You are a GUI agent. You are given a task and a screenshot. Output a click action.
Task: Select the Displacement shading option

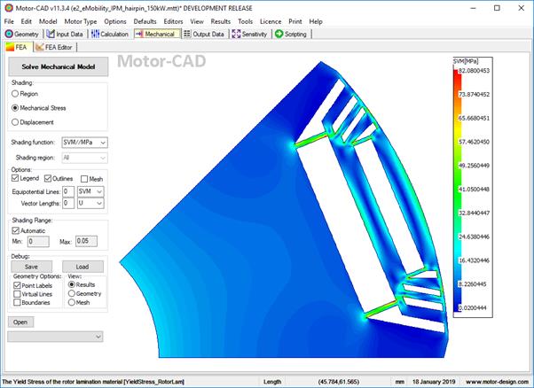pyautogui.click(x=15, y=122)
